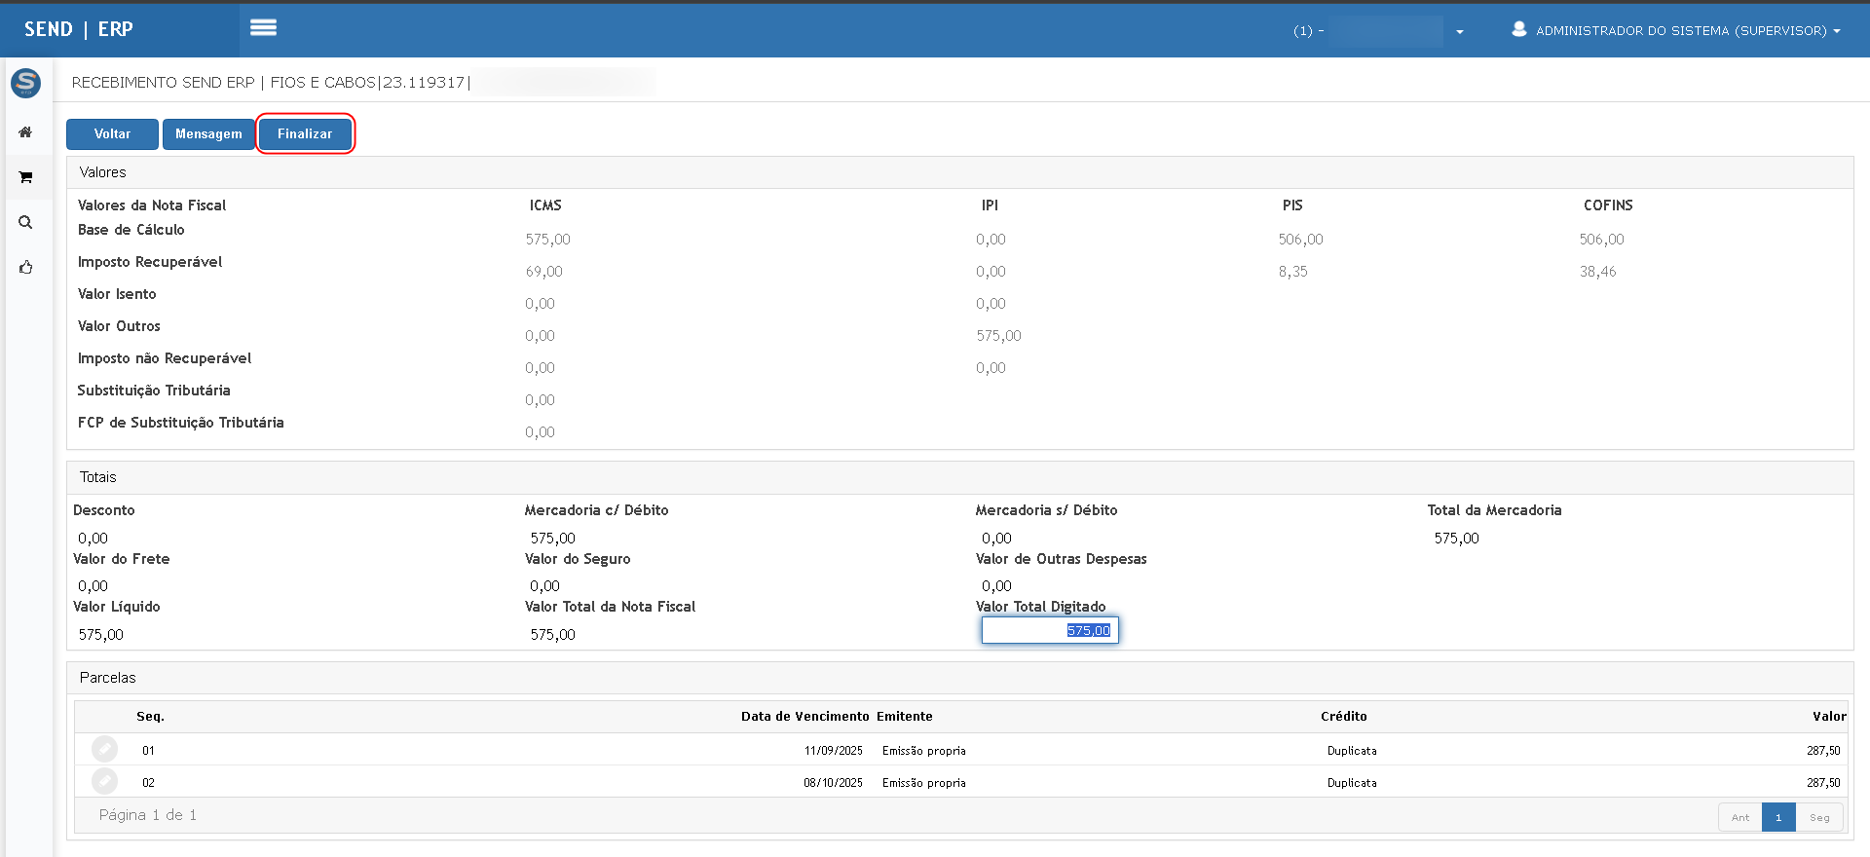The height and width of the screenshot is (857, 1870).
Task: Click the SEND | ERP header logo
Action: pyautogui.click(x=79, y=29)
